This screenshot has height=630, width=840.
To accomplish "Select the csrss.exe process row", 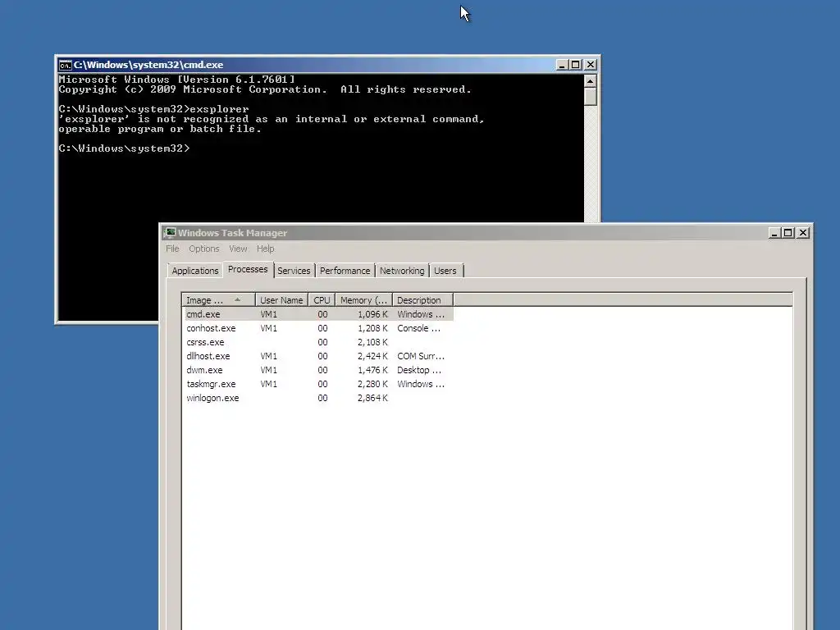I will click(318, 342).
